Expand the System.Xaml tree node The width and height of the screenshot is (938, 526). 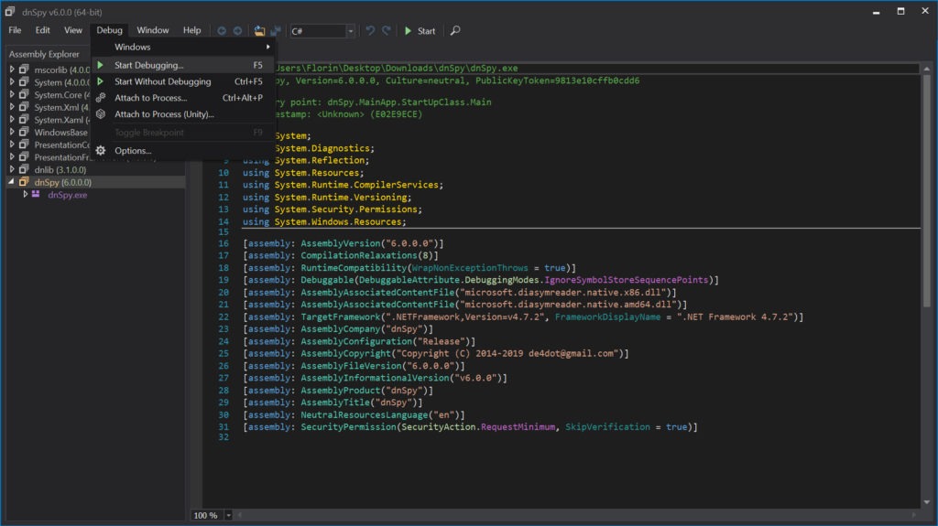11,120
